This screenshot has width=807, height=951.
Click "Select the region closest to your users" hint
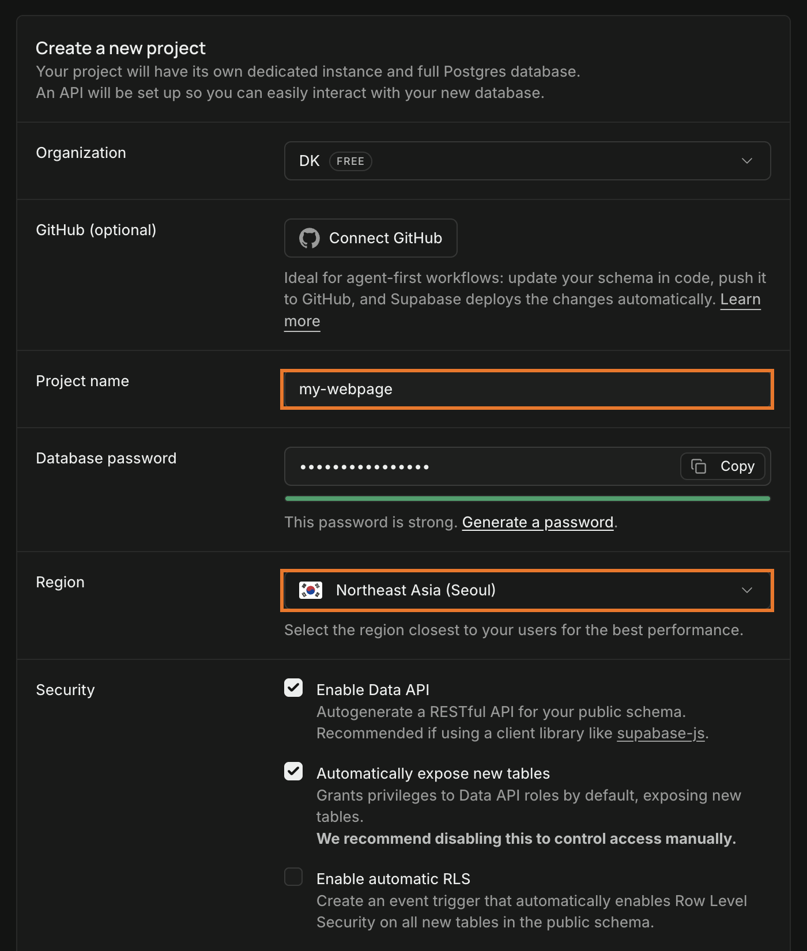[x=514, y=630]
